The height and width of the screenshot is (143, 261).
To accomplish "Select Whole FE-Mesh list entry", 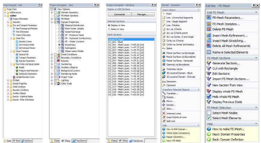I will tap(131, 39).
